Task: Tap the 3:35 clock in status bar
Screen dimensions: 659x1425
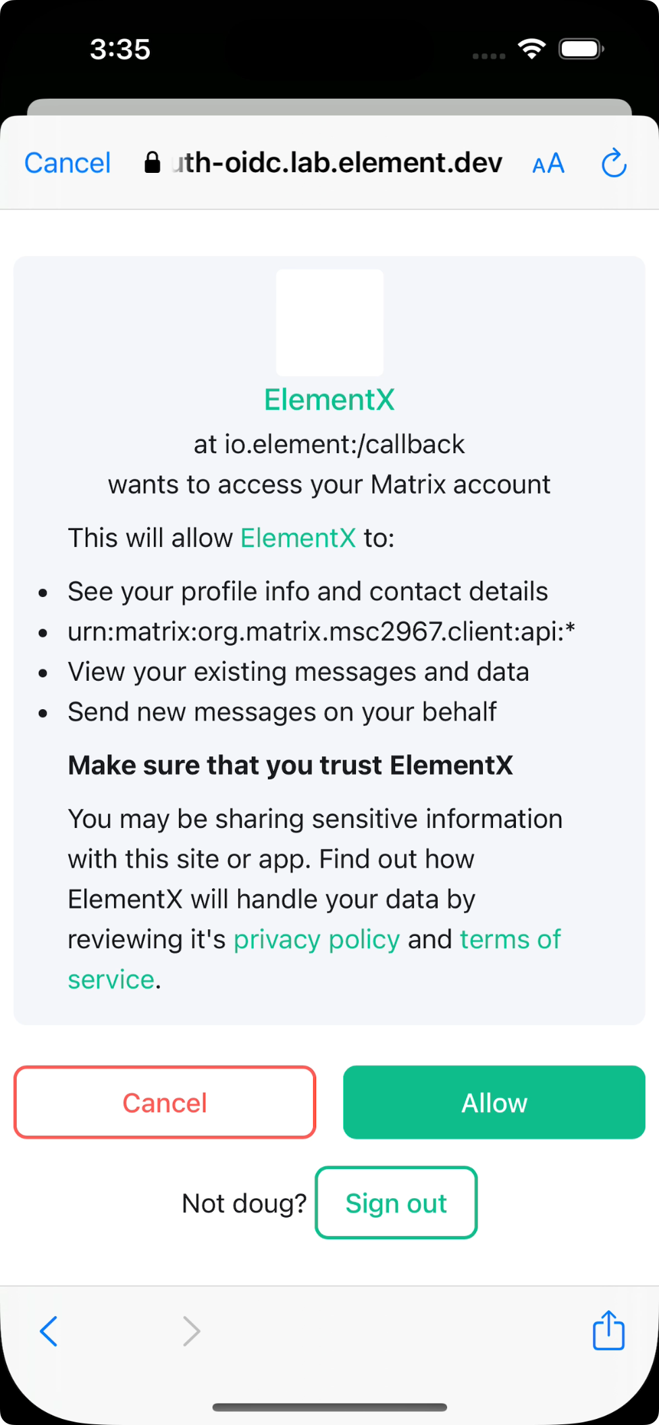Action: [120, 49]
